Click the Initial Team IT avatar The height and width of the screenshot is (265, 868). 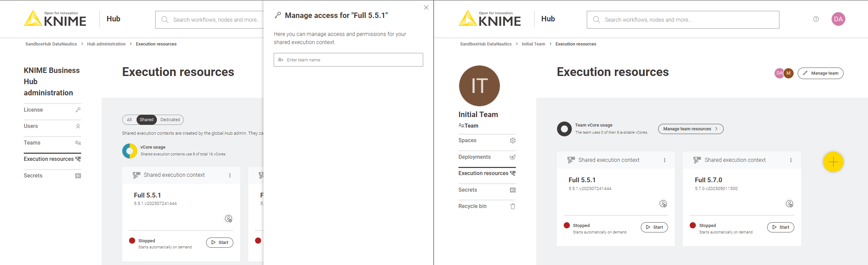coord(479,86)
